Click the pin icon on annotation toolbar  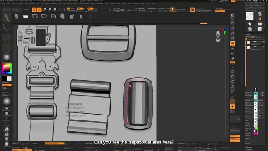(255, 89)
